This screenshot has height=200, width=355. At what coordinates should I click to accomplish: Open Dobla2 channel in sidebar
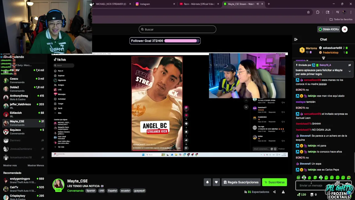pyautogui.click(x=24, y=89)
